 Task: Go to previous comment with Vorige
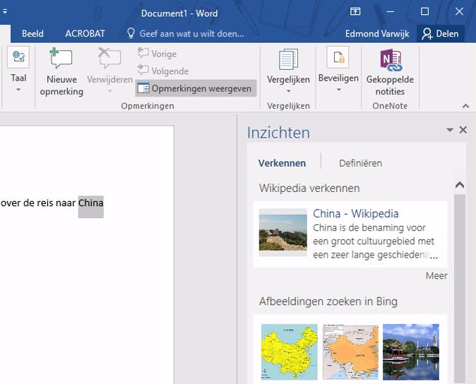pyautogui.click(x=157, y=54)
